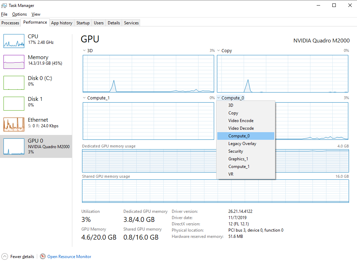This screenshot has width=357, height=265.
Task: Choose VR from the engine list
Action: tap(246, 174)
